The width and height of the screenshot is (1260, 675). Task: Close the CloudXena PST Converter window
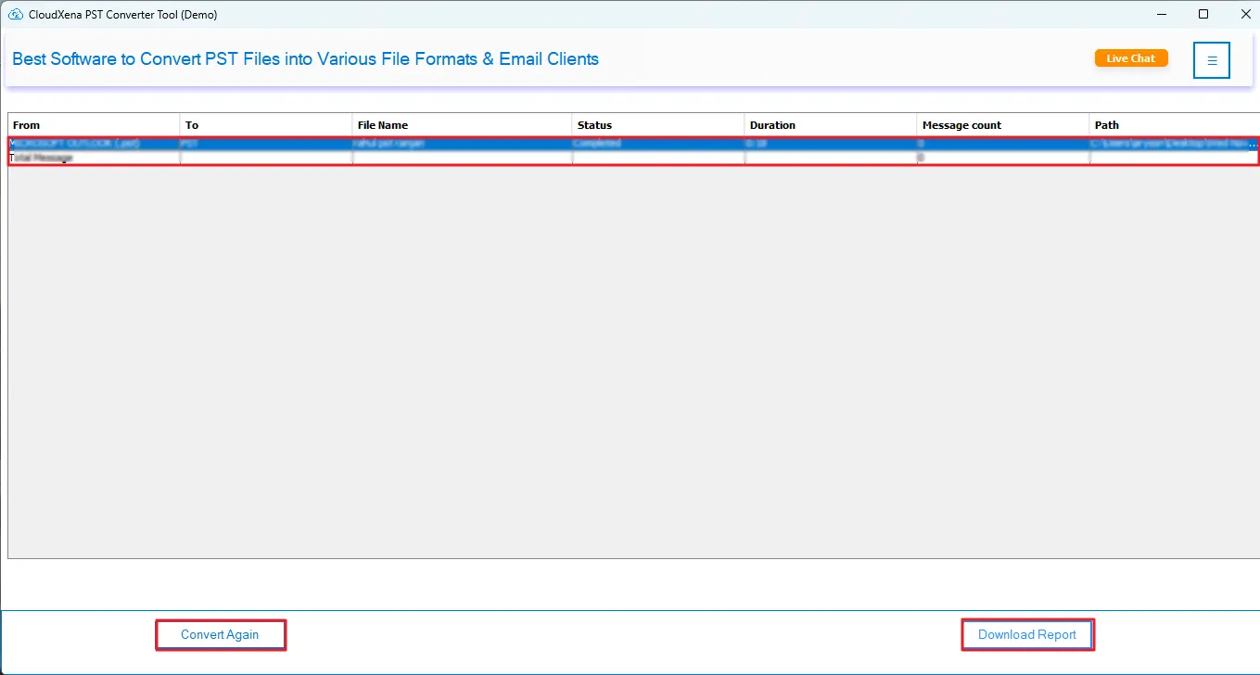(x=1242, y=14)
